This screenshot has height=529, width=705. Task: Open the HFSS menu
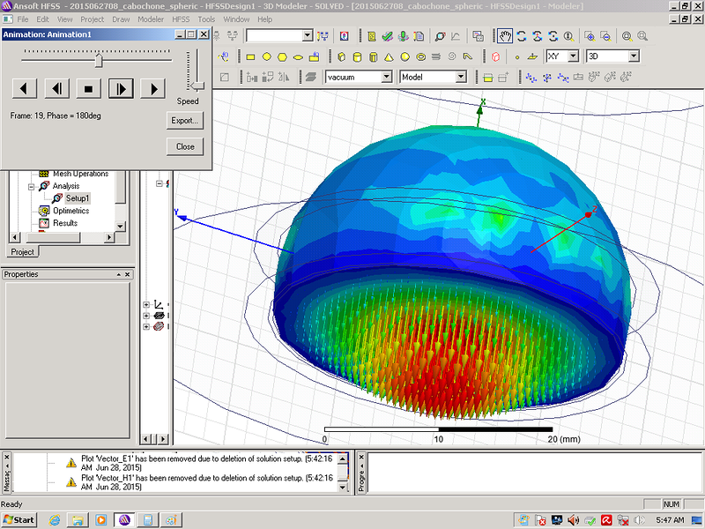click(180, 19)
